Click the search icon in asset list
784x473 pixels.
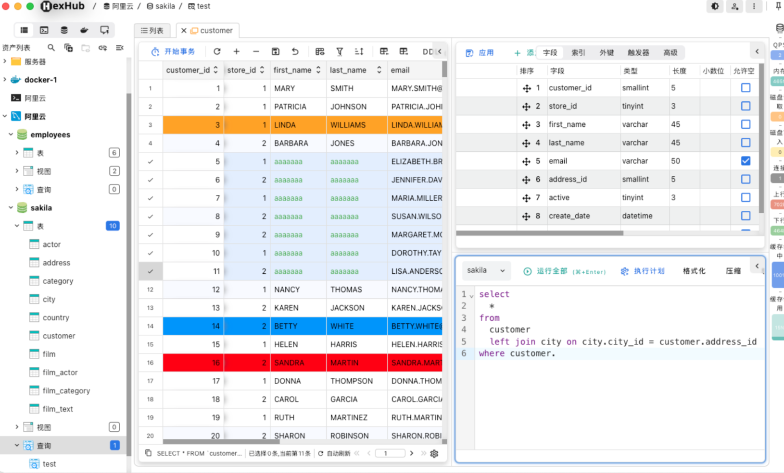pyautogui.click(x=51, y=48)
